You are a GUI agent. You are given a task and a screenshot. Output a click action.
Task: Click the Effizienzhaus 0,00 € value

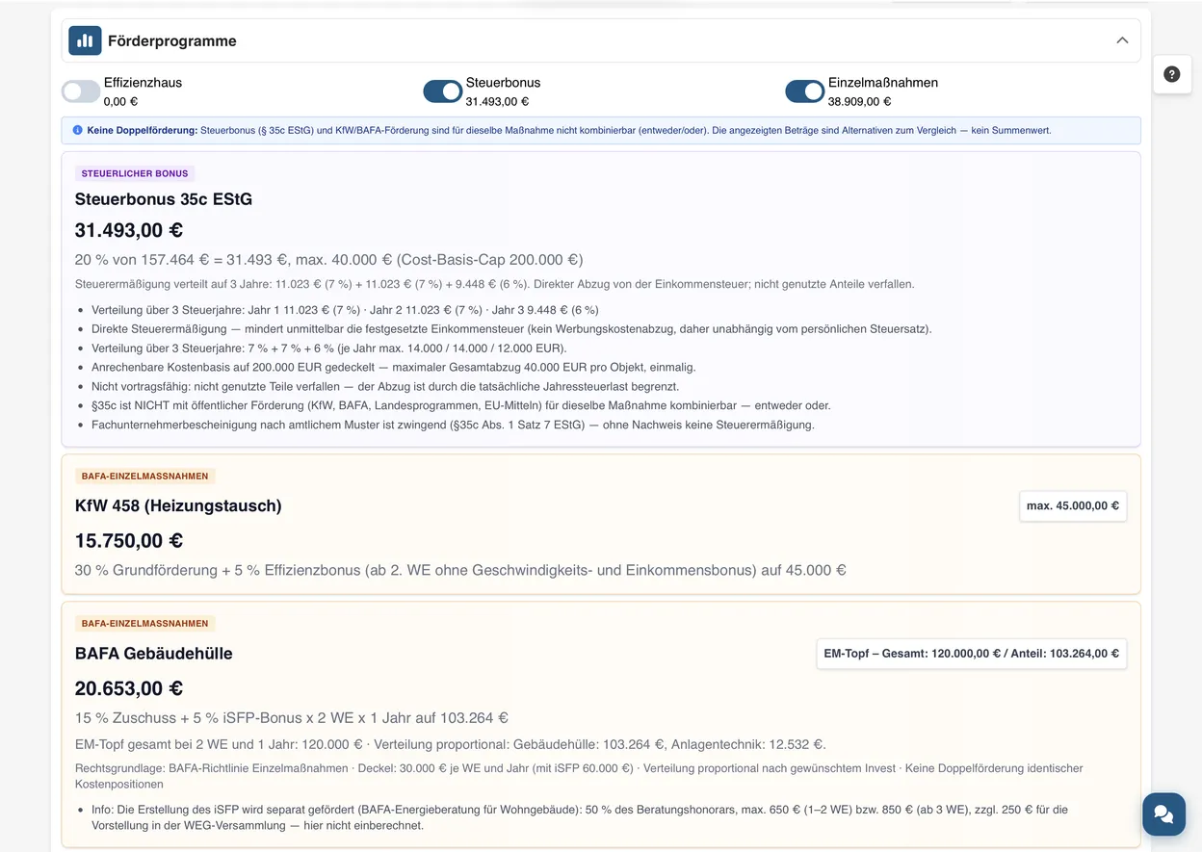pyautogui.click(x=120, y=101)
